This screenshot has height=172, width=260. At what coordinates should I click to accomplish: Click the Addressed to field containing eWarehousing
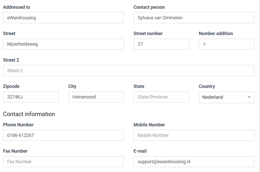click(x=63, y=18)
